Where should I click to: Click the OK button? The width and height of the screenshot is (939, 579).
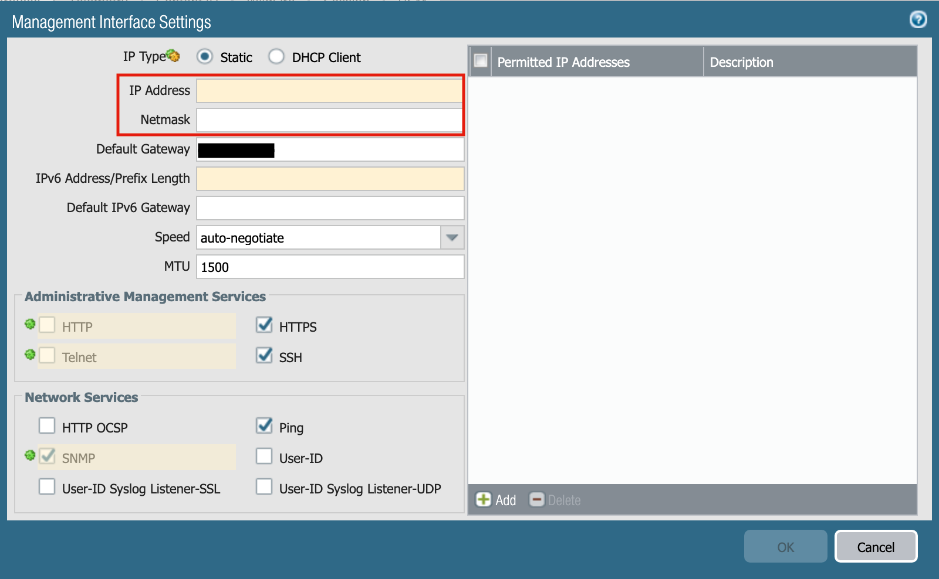tap(785, 546)
